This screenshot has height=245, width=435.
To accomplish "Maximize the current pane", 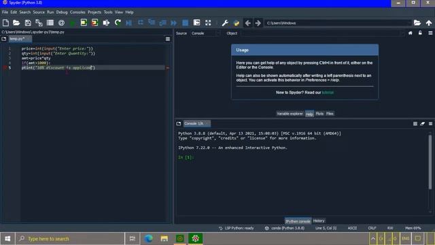I will point(196,22).
